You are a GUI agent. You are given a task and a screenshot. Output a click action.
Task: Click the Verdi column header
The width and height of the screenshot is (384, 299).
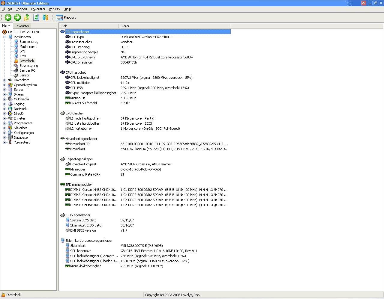(x=175, y=26)
